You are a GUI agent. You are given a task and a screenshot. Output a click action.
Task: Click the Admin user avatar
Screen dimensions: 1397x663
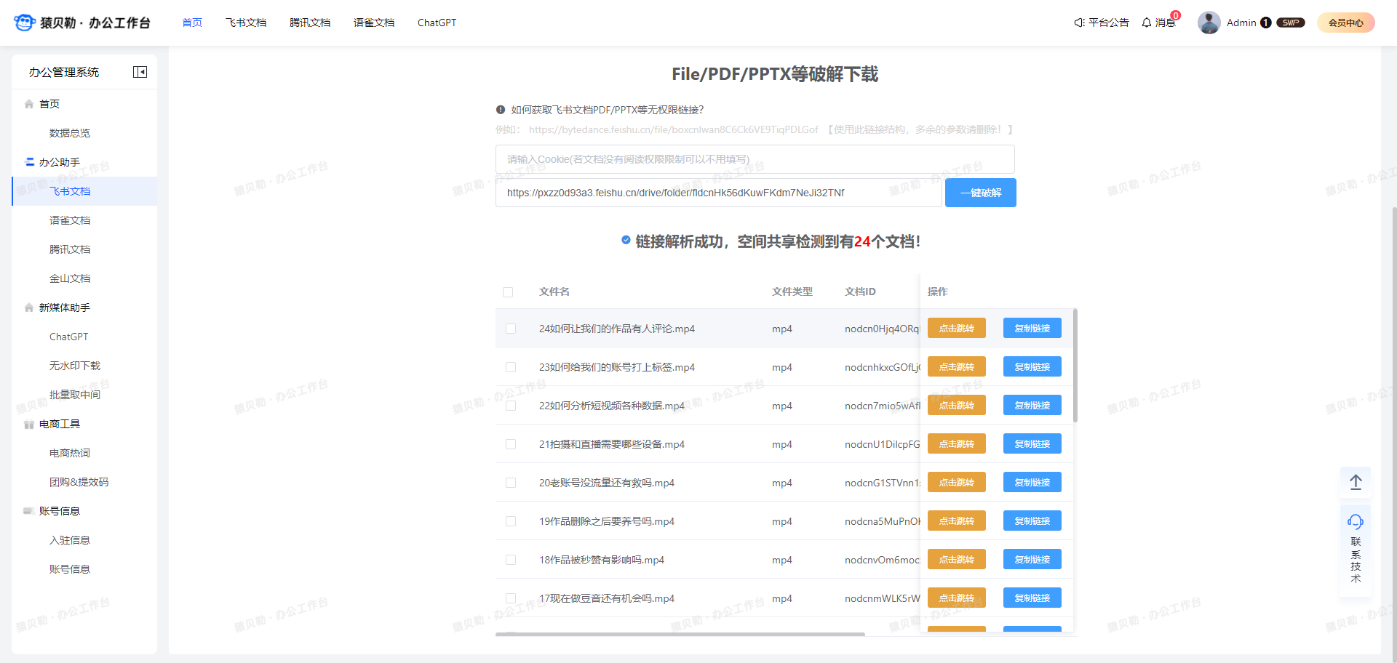(x=1209, y=23)
